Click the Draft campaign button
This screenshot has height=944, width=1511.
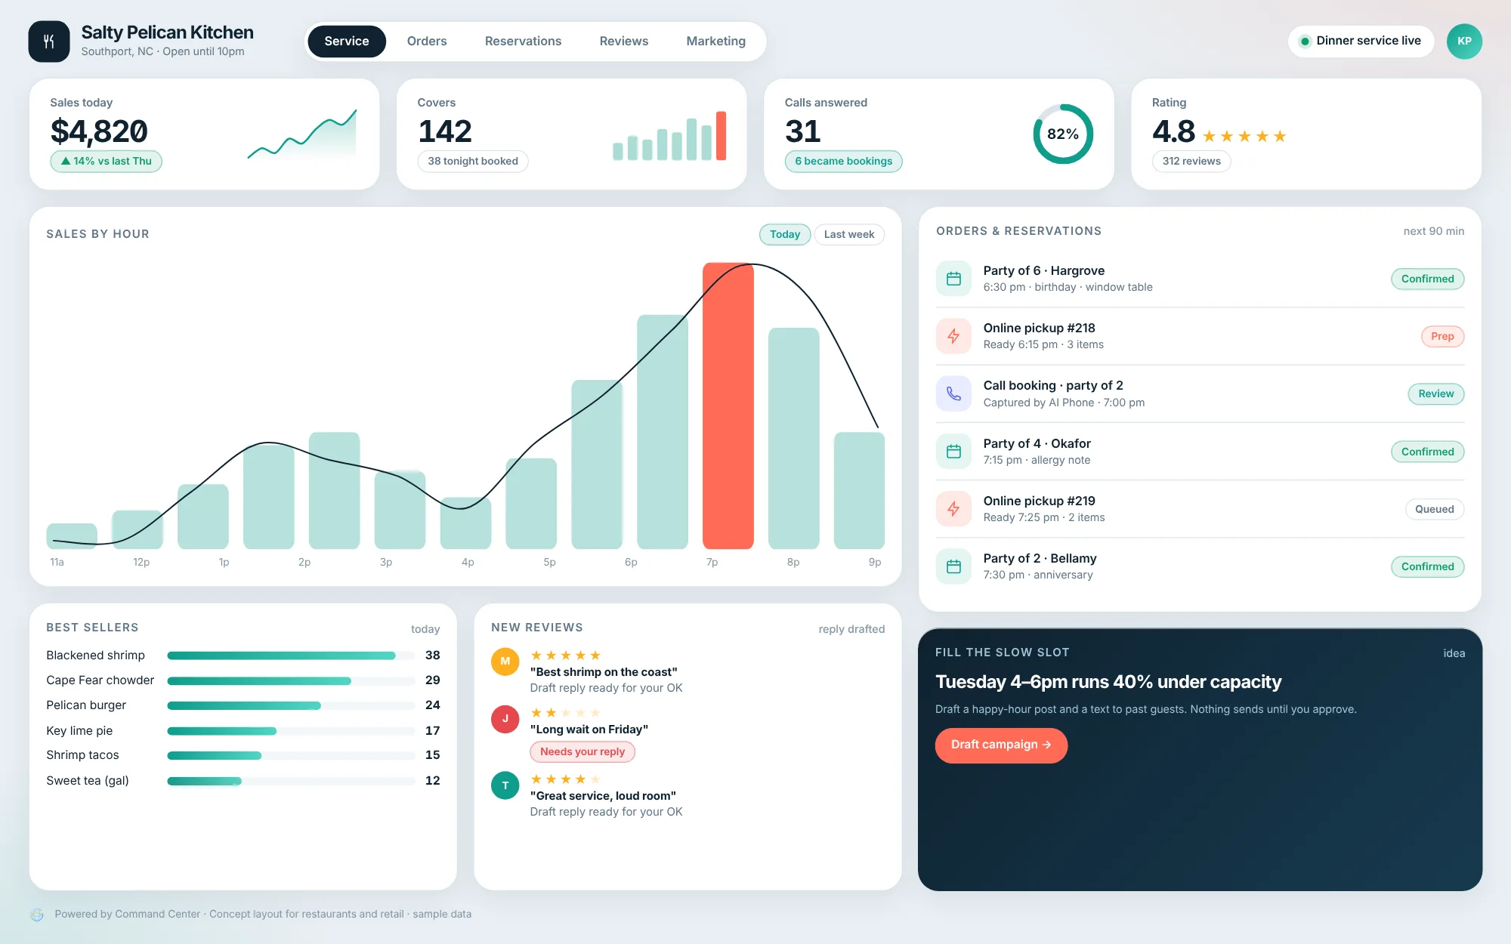1001,745
